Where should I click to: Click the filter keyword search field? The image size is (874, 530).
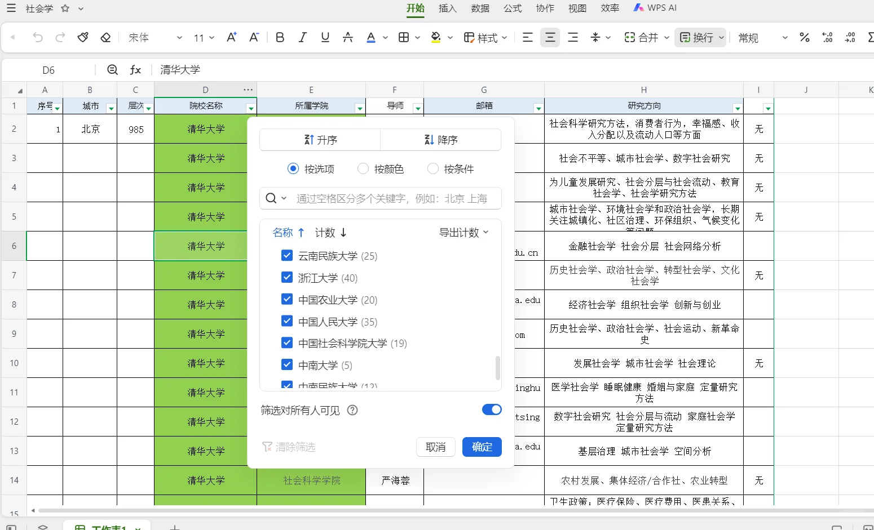click(392, 198)
